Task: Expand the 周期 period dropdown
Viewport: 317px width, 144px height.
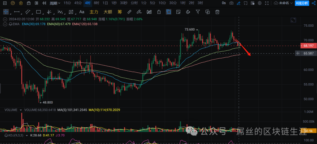Action: pos(55,3)
